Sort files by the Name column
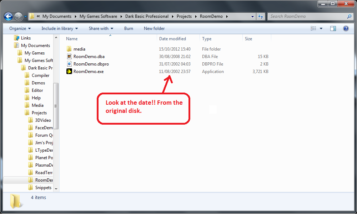Viewport: 357px width, 214px height. click(x=72, y=39)
